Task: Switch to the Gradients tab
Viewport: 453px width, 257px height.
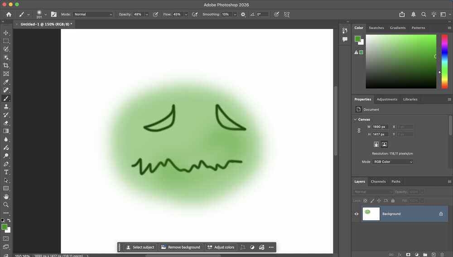Action: click(x=398, y=28)
